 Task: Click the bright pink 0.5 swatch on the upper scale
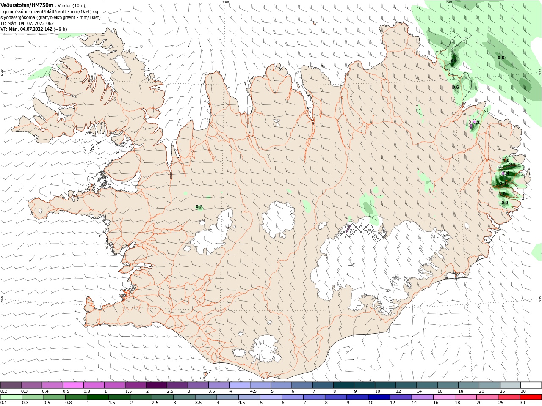pos(73,385)
